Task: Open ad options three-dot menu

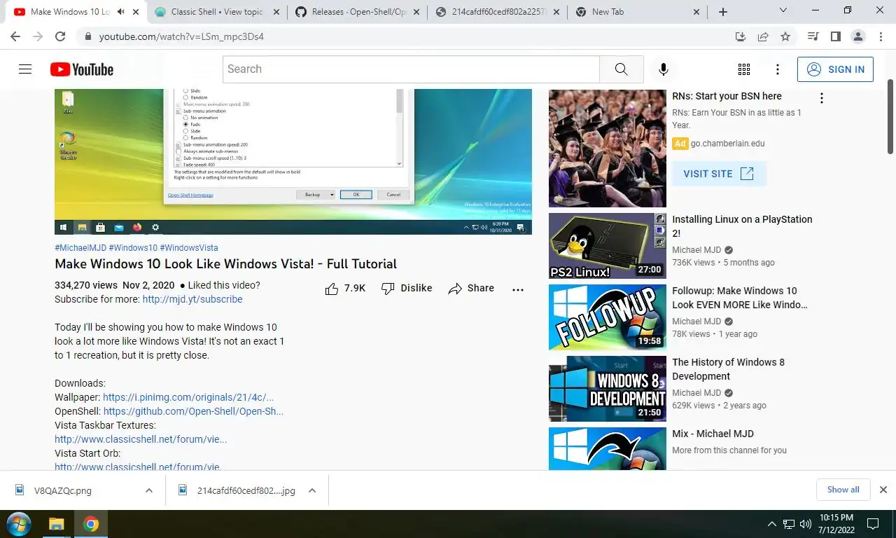Action: click(822, 99)
